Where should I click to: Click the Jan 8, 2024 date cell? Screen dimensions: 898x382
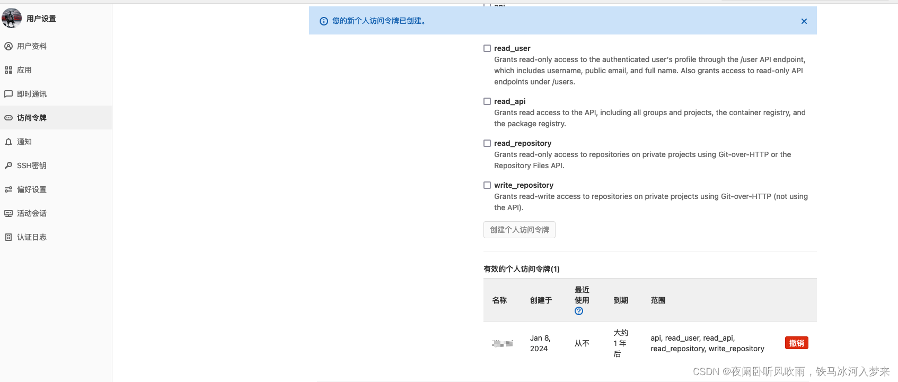(541, 343)
